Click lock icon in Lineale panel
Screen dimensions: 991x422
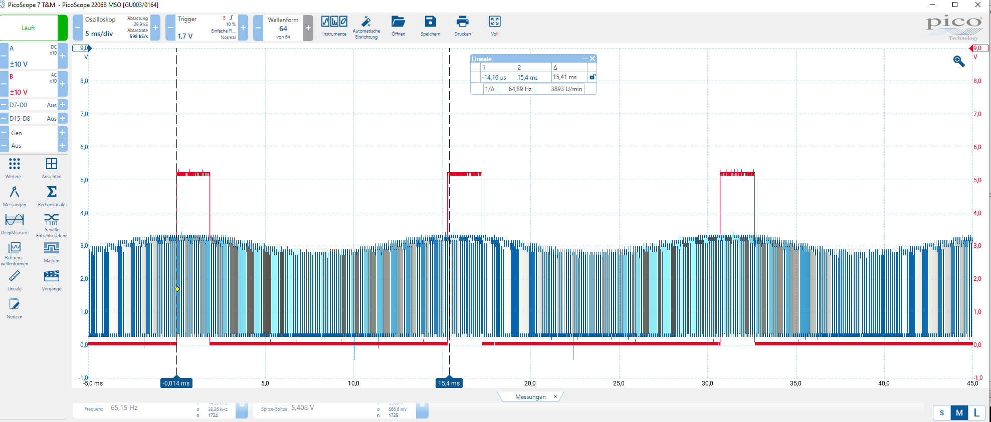[x=592, y=77]
